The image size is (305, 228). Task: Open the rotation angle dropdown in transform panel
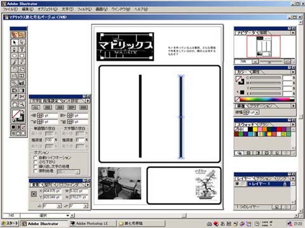tap(59, 206)
